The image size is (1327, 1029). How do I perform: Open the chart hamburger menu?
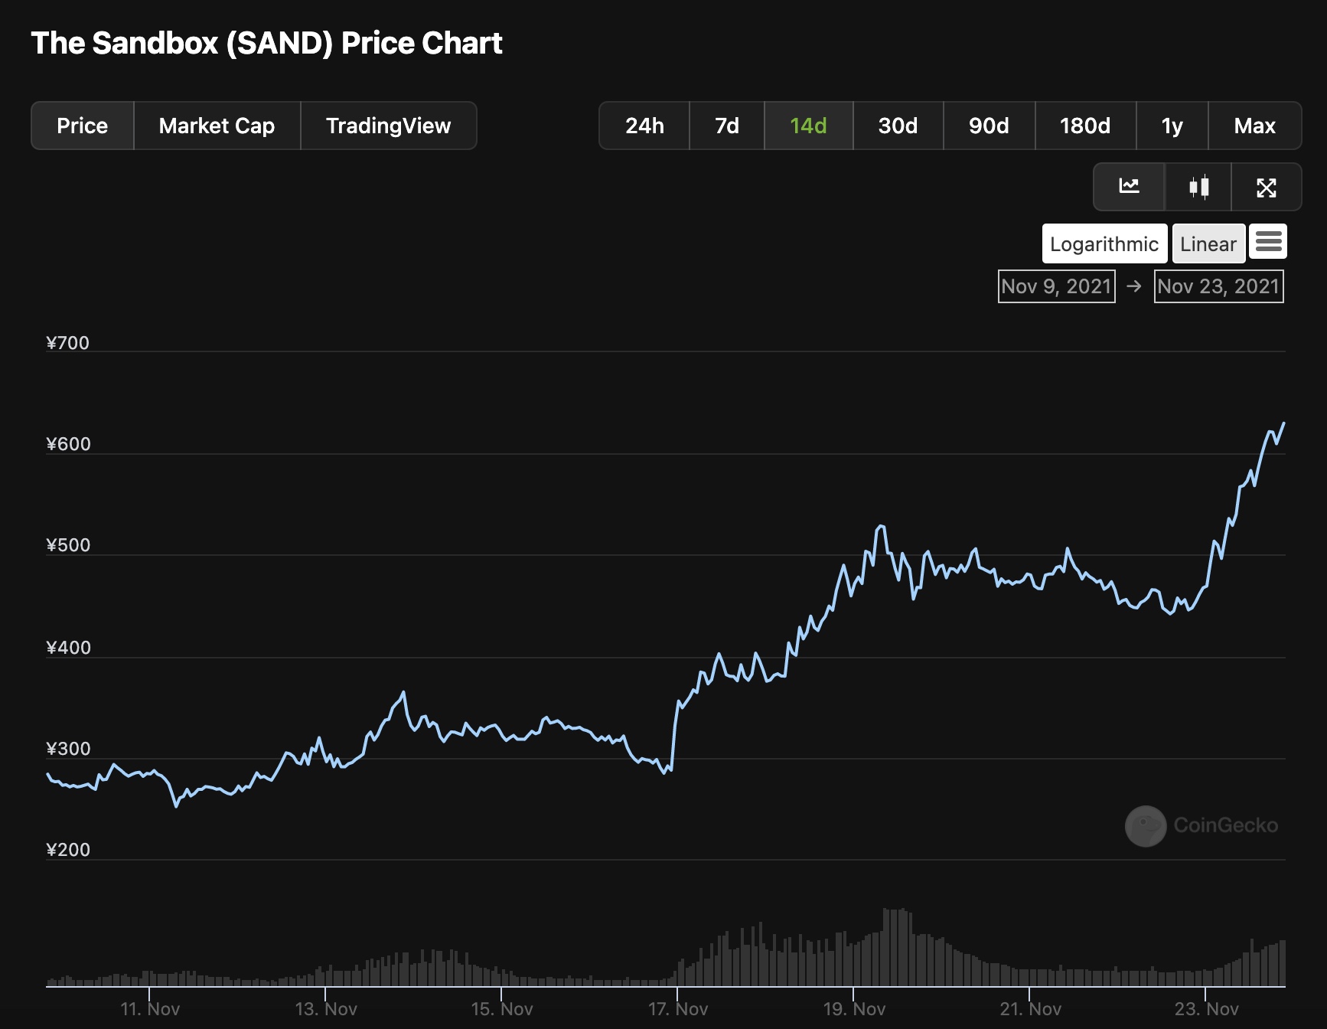point(1268,242)
